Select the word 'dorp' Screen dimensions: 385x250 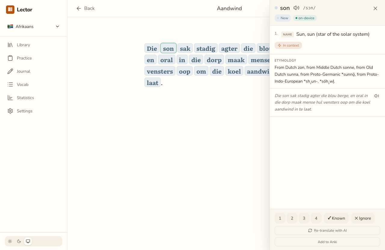point(214,60)
